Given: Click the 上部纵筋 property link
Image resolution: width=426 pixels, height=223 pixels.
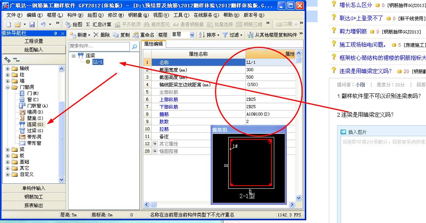Looking at the screenshot, I should pyautogui.click(x=169, y=100).
